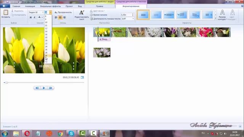Open the Проект ribbon tab

[x=69, y=6]
